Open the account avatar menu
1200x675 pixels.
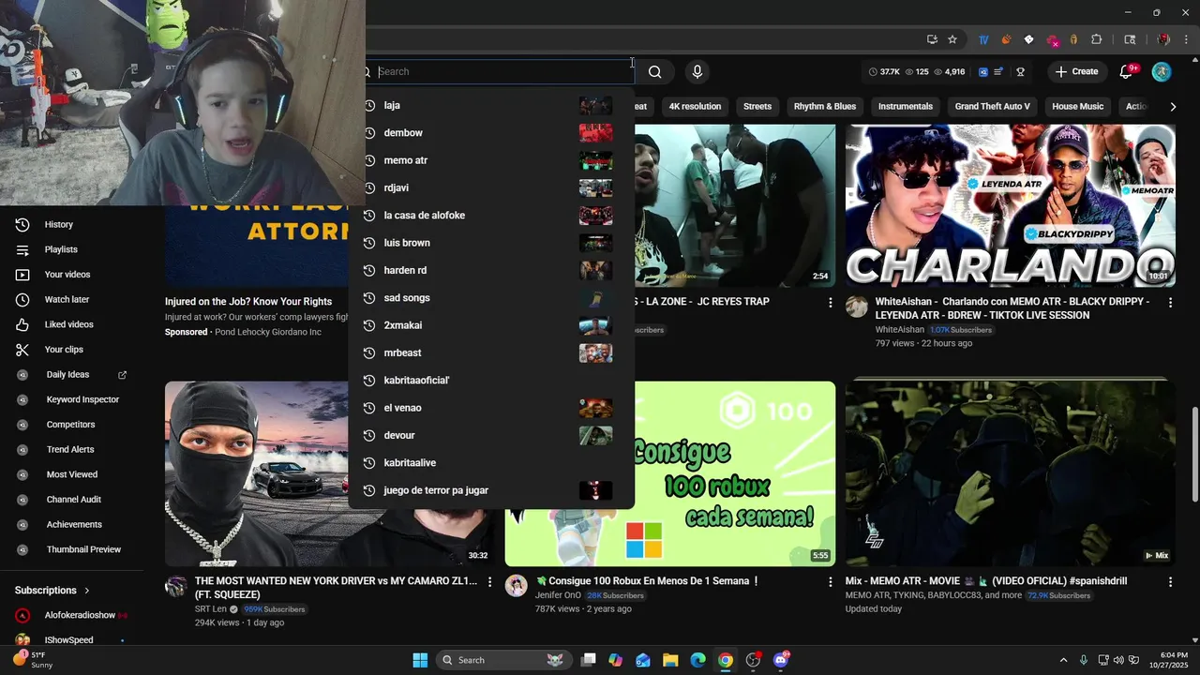pyautogui.click(x=1162, y=71)
